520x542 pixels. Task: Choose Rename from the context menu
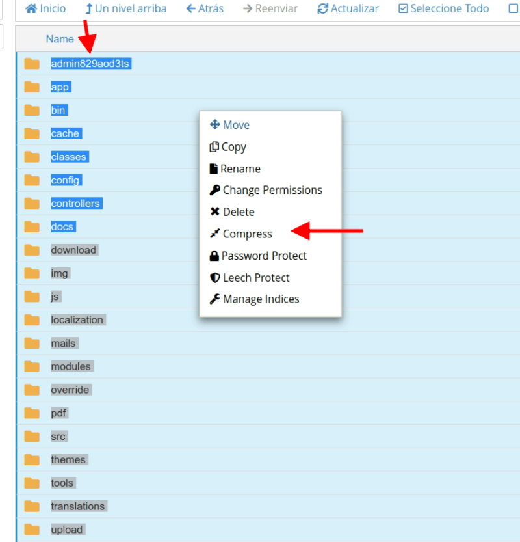coord(240,169)
